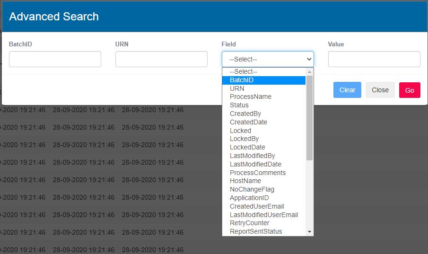The height and width of the screenshot is (254, 428).
Task: Focus the BatchID text input
Action: [x=55, y=59]
